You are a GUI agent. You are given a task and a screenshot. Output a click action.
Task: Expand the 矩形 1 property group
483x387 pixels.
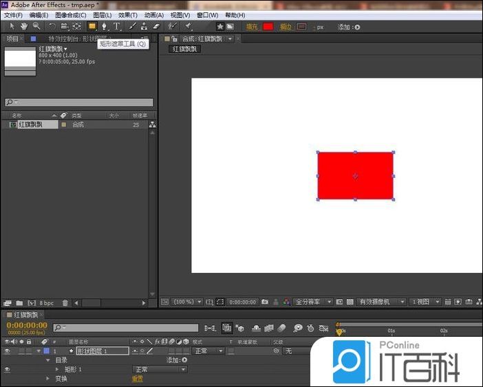pyautogui.click(x=58, y=369)
